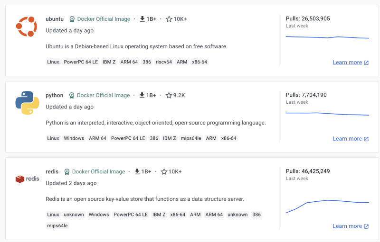Click the ARM 64 tag on python
380x242 pixels.
[x=97, y=138]
